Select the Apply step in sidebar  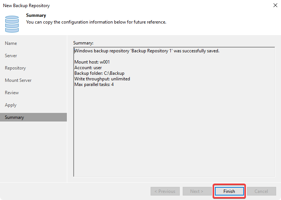click(10, 105)
